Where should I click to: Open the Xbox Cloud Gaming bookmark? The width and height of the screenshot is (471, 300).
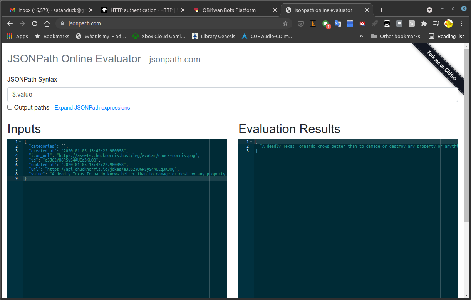(159, 36)
